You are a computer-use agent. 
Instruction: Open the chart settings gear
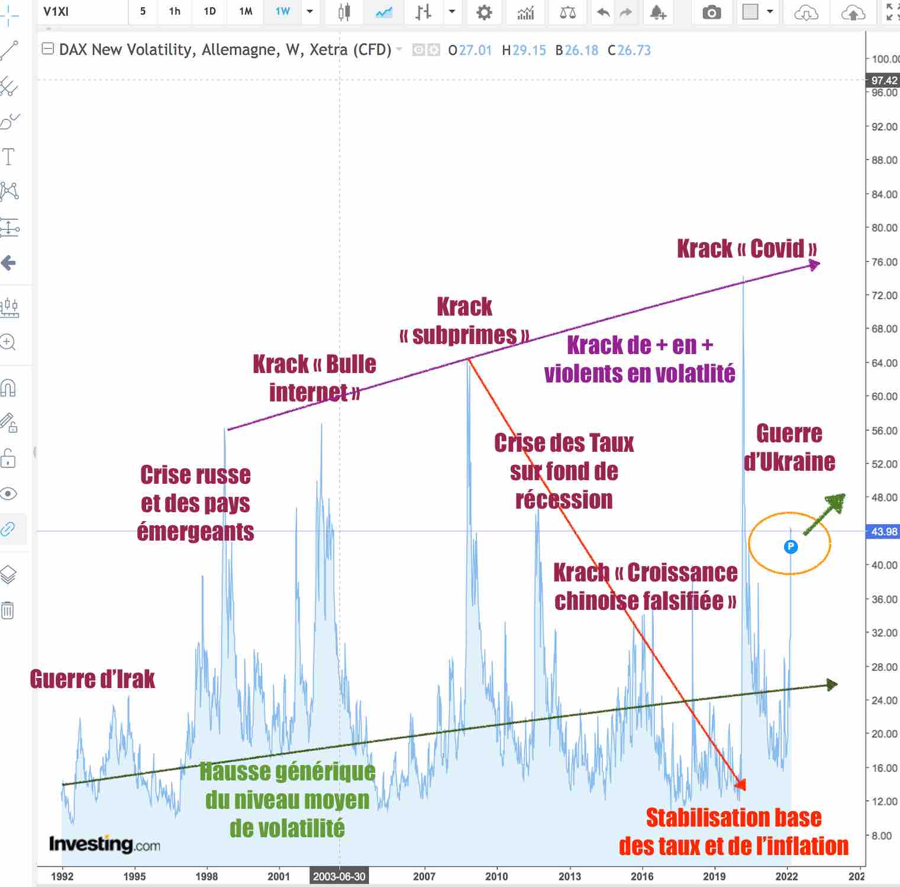(484, 12)
